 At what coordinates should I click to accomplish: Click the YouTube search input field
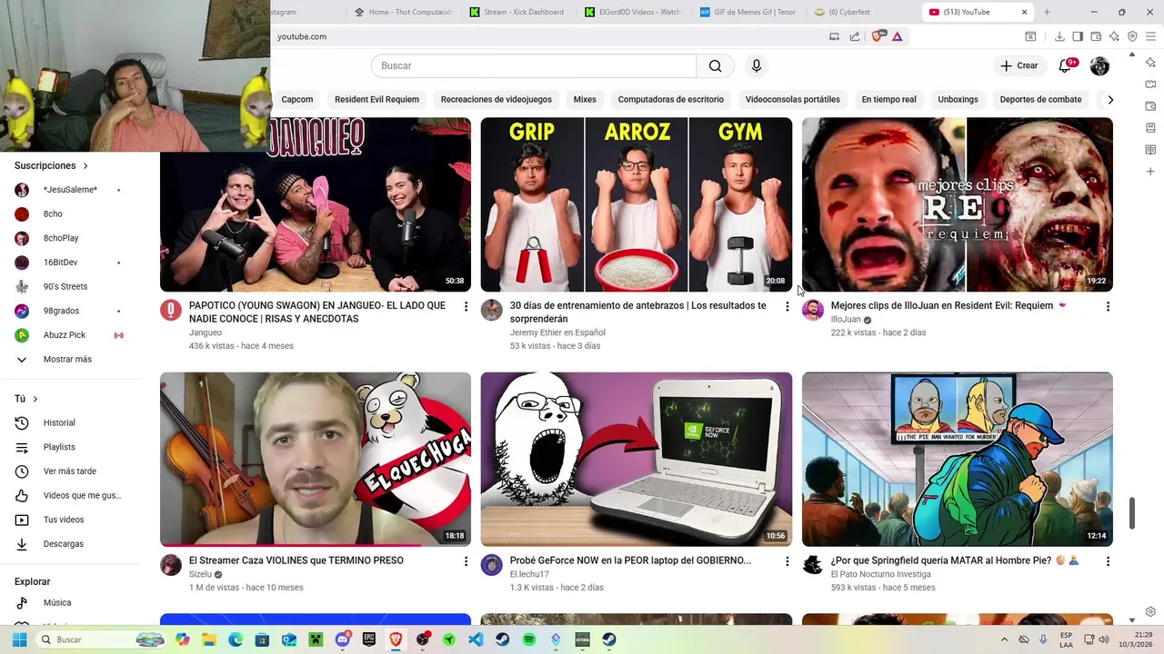pos(534,65)
